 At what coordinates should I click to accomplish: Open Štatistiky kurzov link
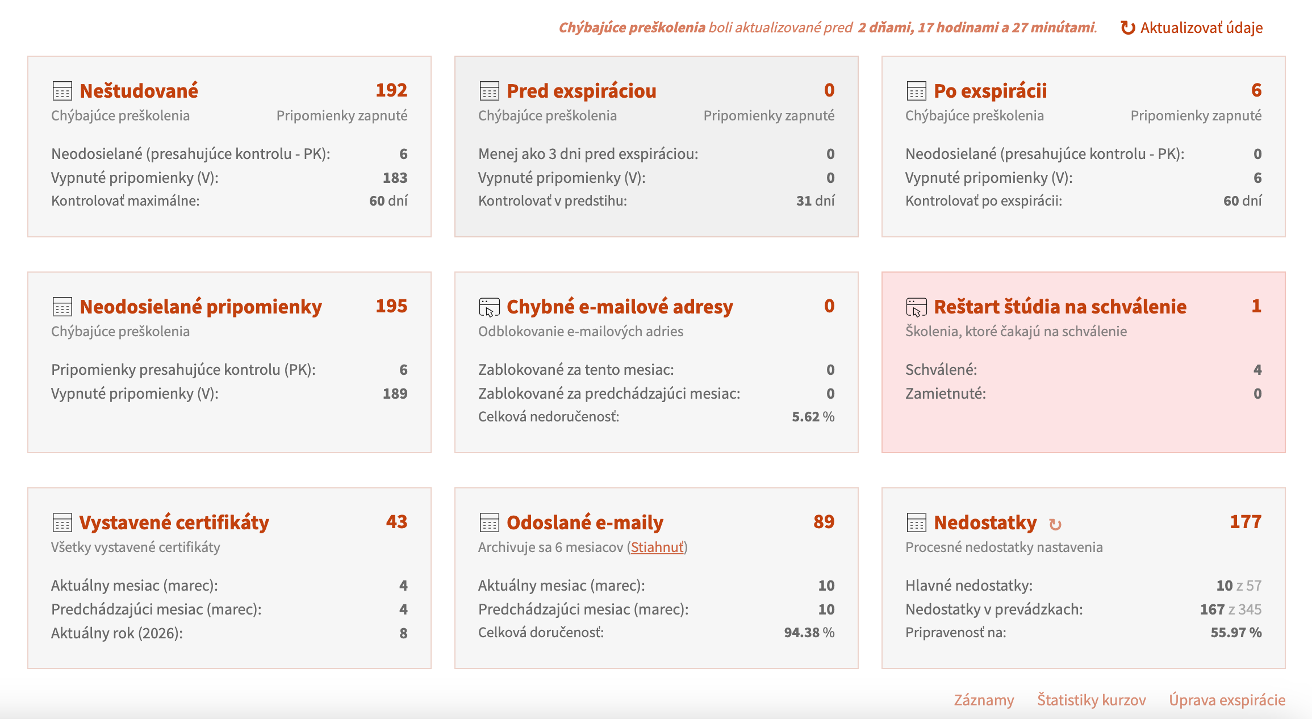[1091, 700]
